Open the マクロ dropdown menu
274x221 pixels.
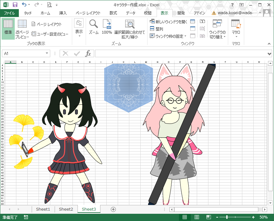click(236, 29)
